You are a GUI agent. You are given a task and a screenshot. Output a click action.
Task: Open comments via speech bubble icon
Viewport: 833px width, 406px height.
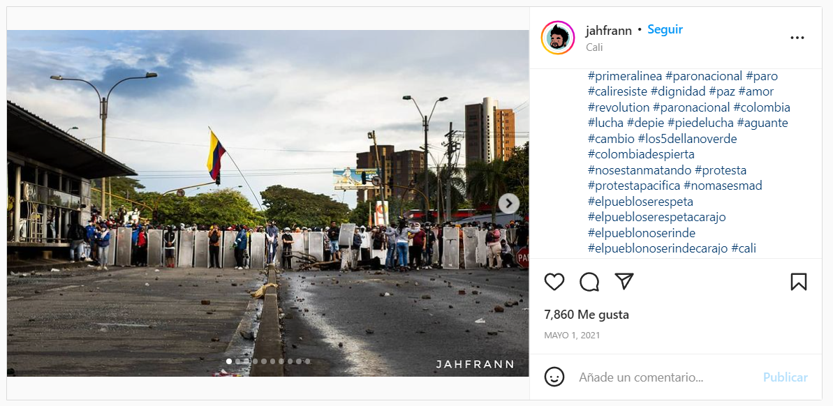(589, 282)
